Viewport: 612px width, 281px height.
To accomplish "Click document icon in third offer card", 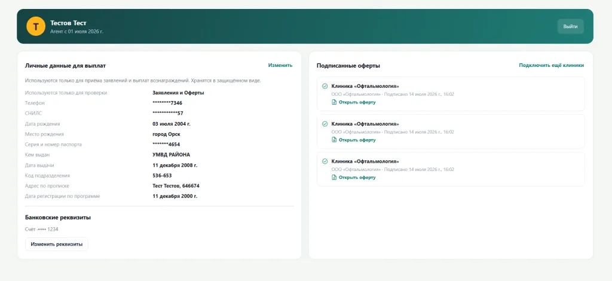I will pos(333,177).
